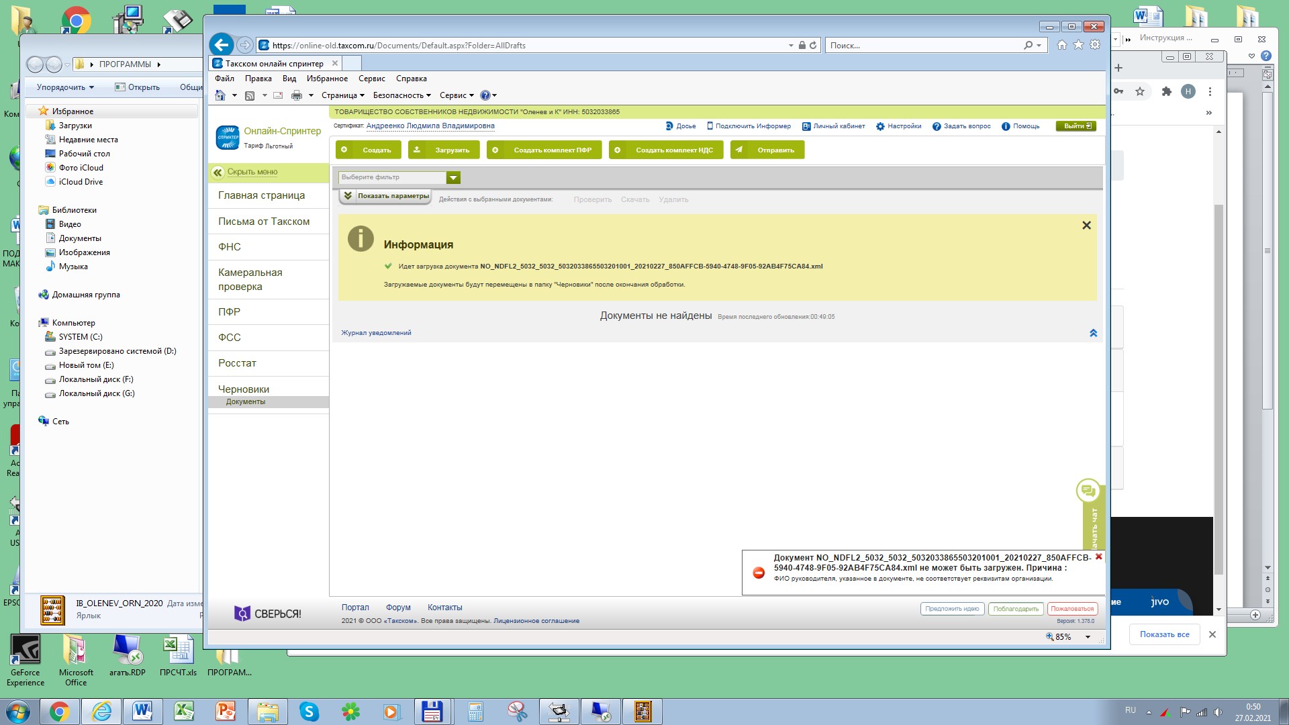Click the printer icon in the command bar

click(x=297, y=95)
